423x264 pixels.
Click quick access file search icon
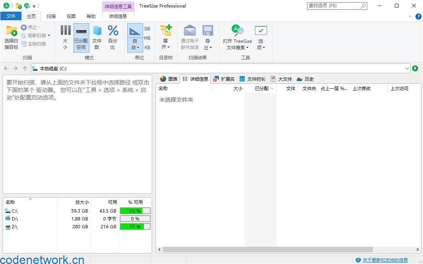[27, 6]
